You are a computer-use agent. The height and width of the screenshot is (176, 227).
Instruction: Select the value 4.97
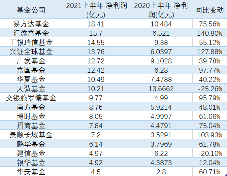coord(96,154)
